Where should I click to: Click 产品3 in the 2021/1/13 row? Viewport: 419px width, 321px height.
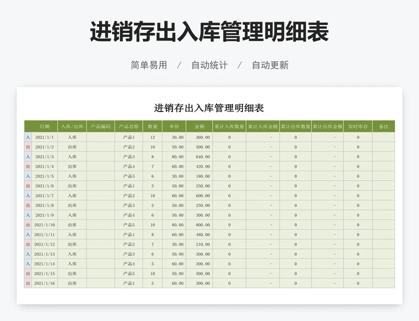[129, 254]
